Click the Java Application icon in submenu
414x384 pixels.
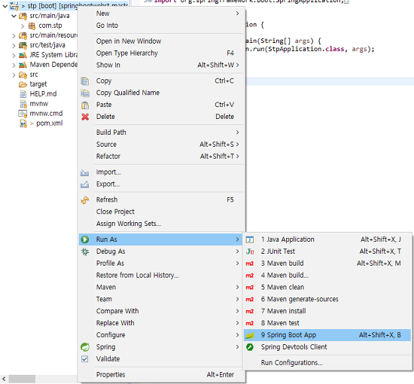click(250, 239)
